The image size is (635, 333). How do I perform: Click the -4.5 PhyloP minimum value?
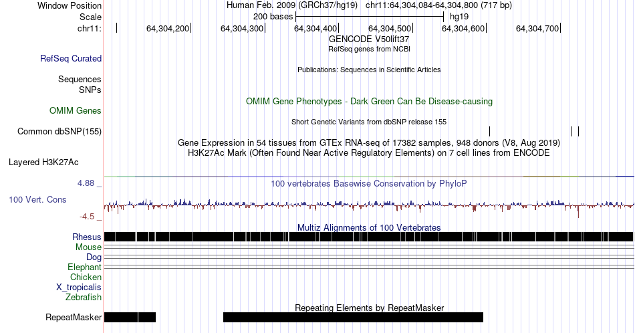(x=87, y=217)
